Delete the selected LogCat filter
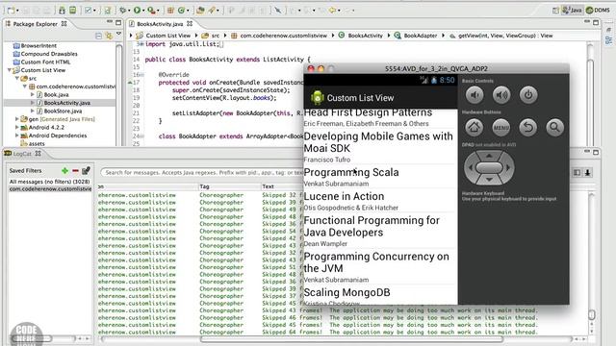The width and height of the screenshot is (616, 346). (75, 171)
